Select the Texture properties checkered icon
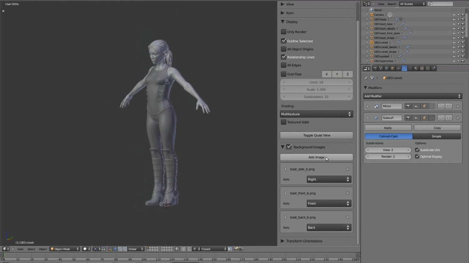This screenshot has height=263, width=469. click(x=421, y=68)
